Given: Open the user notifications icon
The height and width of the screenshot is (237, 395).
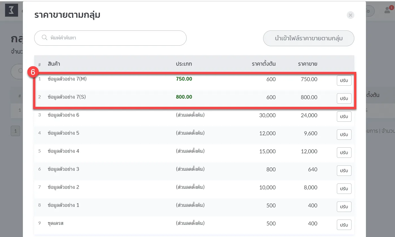Looking at the screenshot, I should tap(387, 10).
